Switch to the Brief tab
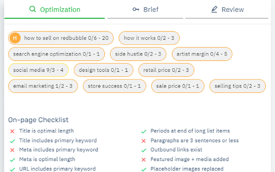275x172 pixels. point(146,10)
